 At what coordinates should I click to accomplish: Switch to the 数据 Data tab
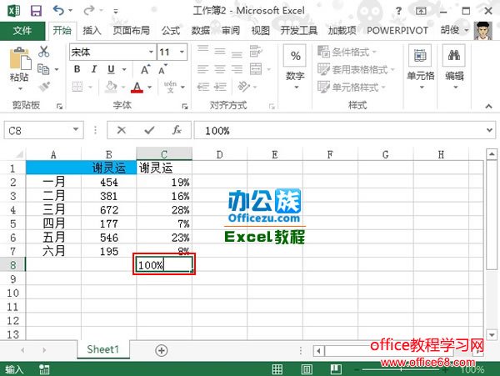click(200, 31)
